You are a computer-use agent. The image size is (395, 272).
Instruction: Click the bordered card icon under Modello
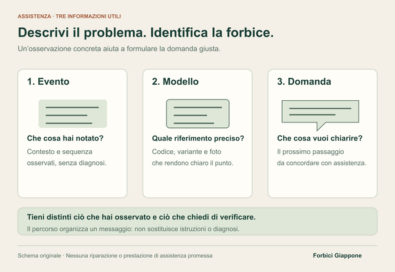tap(197, 114)
